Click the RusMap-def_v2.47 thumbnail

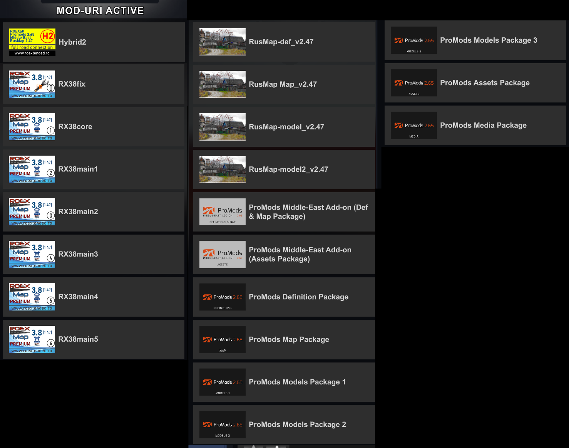pyautogui.click(x=223, y=42)
